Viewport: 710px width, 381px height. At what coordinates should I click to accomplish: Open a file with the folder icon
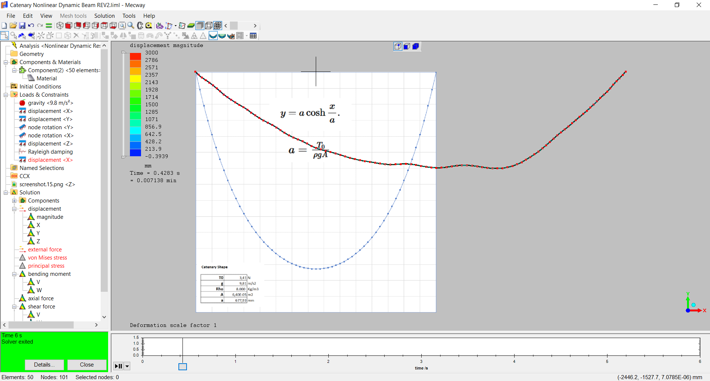13,26
